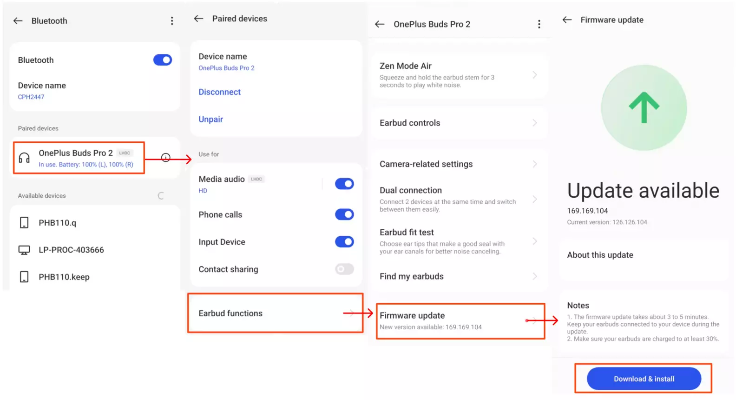
Task: Tap info icon beside OnePlus Buds Pro 2
Action: coord(166,158)
